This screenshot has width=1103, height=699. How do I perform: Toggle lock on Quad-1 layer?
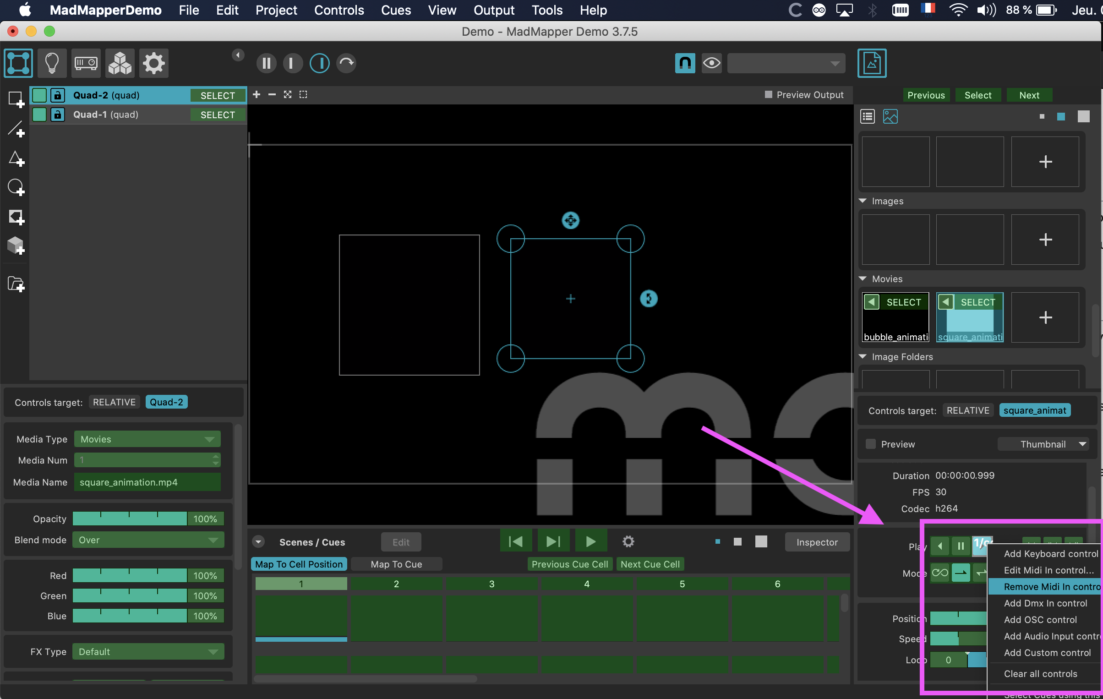click(x=57, y=115)
